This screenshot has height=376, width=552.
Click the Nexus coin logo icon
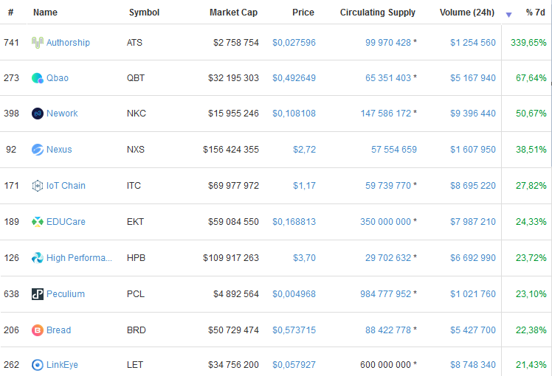(38, 150)
